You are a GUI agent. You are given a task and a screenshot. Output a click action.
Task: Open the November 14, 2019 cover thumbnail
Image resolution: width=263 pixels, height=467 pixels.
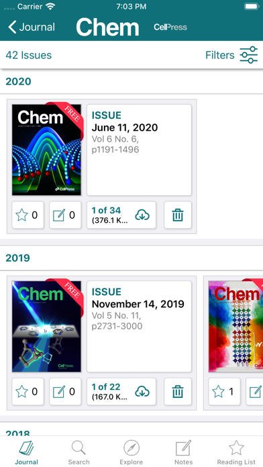(x=46, y=326)
